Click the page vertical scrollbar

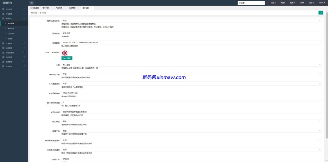(x=327, y=80)
